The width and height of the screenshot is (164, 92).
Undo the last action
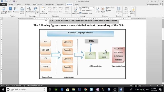6,1
